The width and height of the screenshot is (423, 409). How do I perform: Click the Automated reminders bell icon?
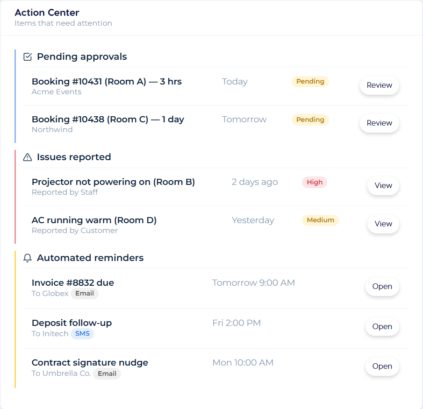point(28,258)
